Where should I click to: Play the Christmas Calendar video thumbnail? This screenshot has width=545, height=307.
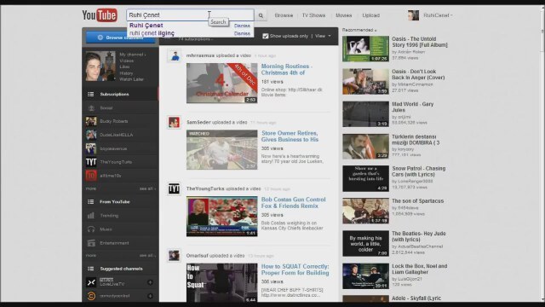(x=221, y=84)
